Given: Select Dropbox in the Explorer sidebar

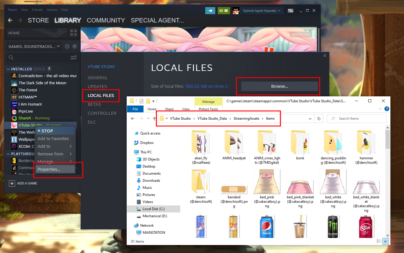Looking at the screenshot, I should pyautogui.click(x=148, y=142).
